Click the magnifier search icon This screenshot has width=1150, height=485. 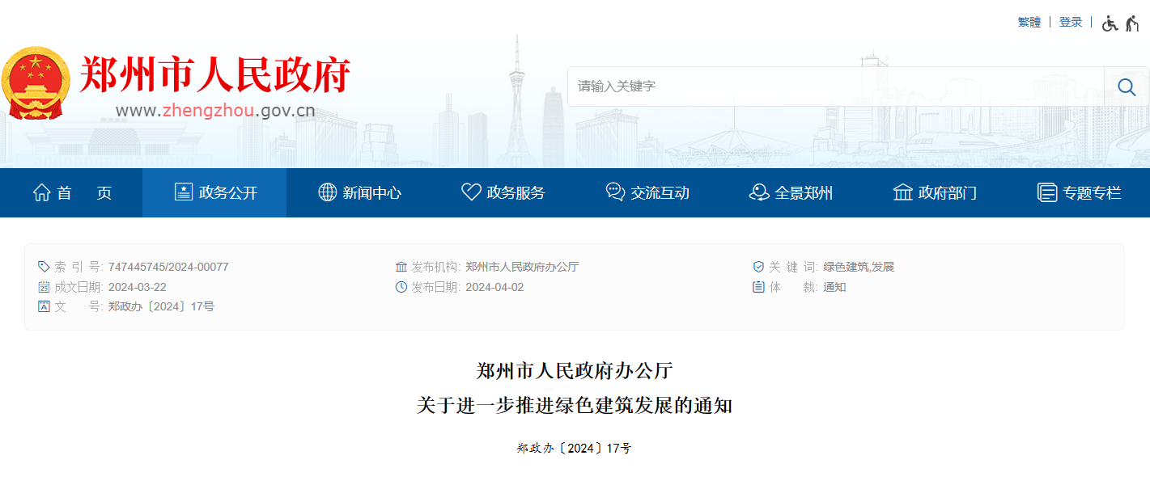1127,86
